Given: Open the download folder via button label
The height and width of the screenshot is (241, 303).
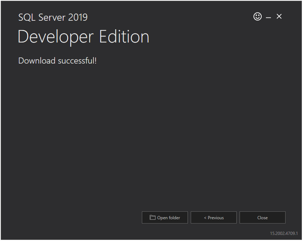Looking at the screenshot, I should click(169, 217).
